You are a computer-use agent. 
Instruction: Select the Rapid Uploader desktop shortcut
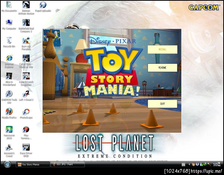point(43,7)
